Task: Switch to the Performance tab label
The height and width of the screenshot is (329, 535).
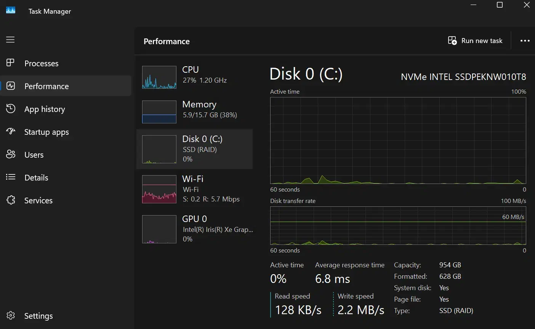Action: [46, 86]
